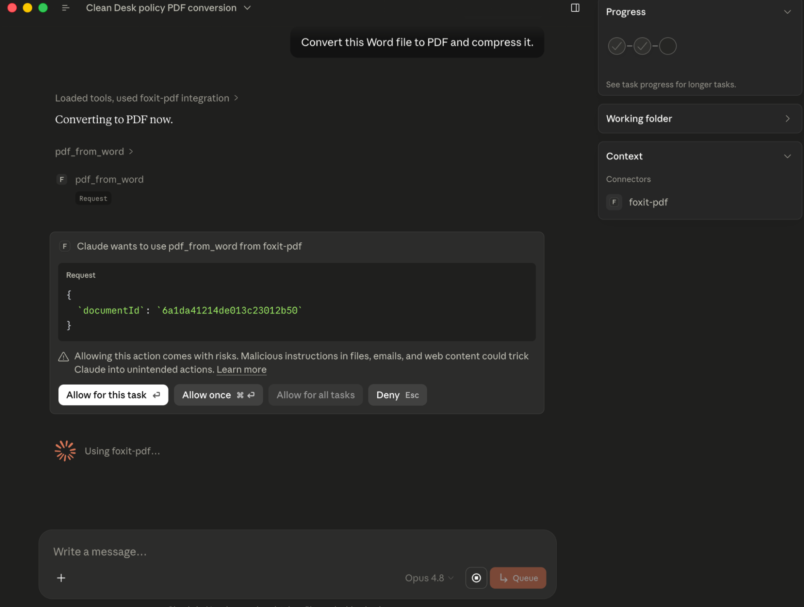Click the plus attachment icon
The image size is (804, 607).
tap(61, 578)
